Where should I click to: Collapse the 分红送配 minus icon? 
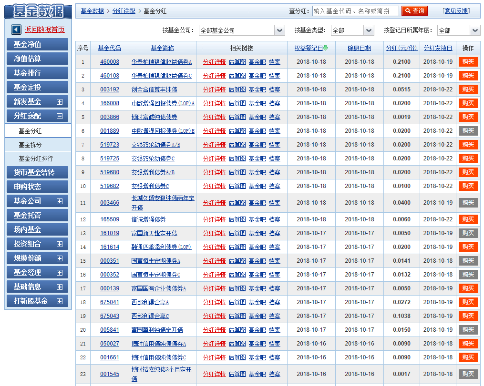[x=60, y=116]
